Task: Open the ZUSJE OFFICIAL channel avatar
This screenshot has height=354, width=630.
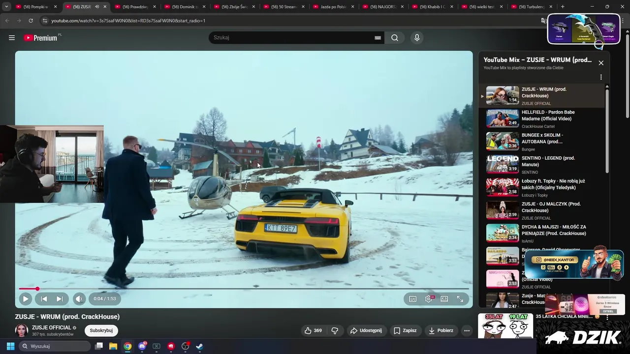Action: point(22,330)
